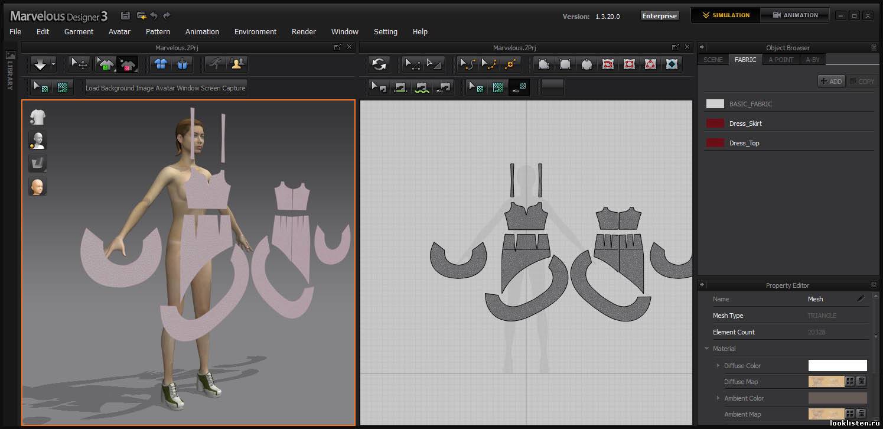Select the edit texture arrow tool in 2D window
The width and height of the screenshot is (883, 429).
click(x=476, y=87)
